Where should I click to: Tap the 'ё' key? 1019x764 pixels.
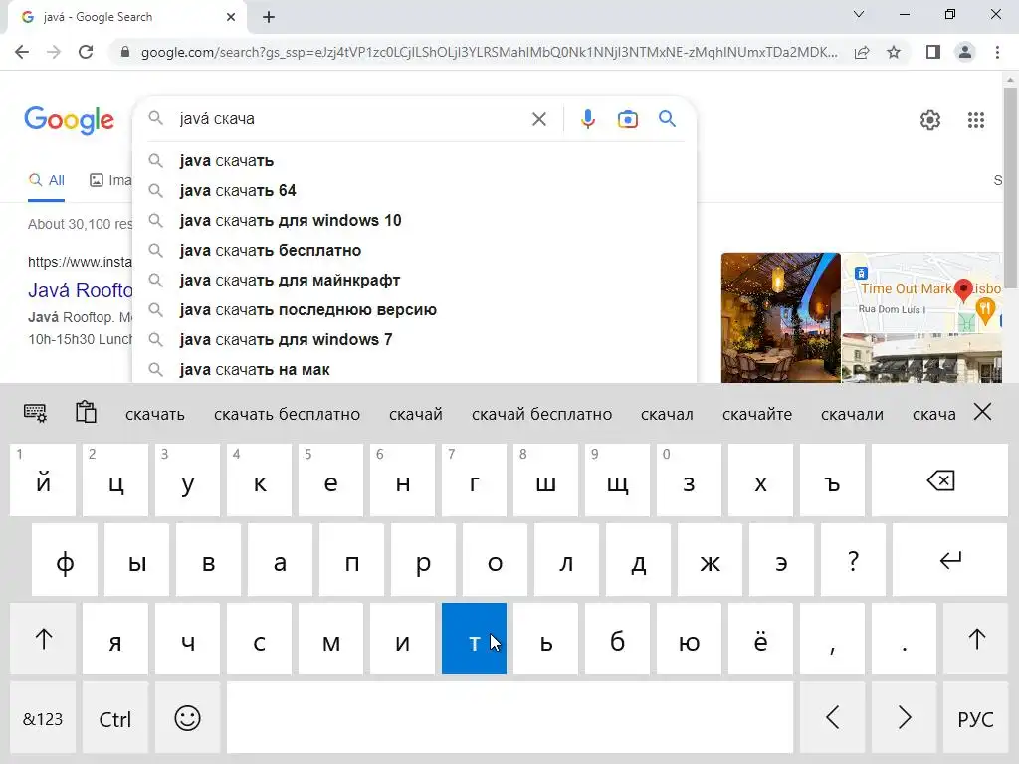(x=760, y=640)
